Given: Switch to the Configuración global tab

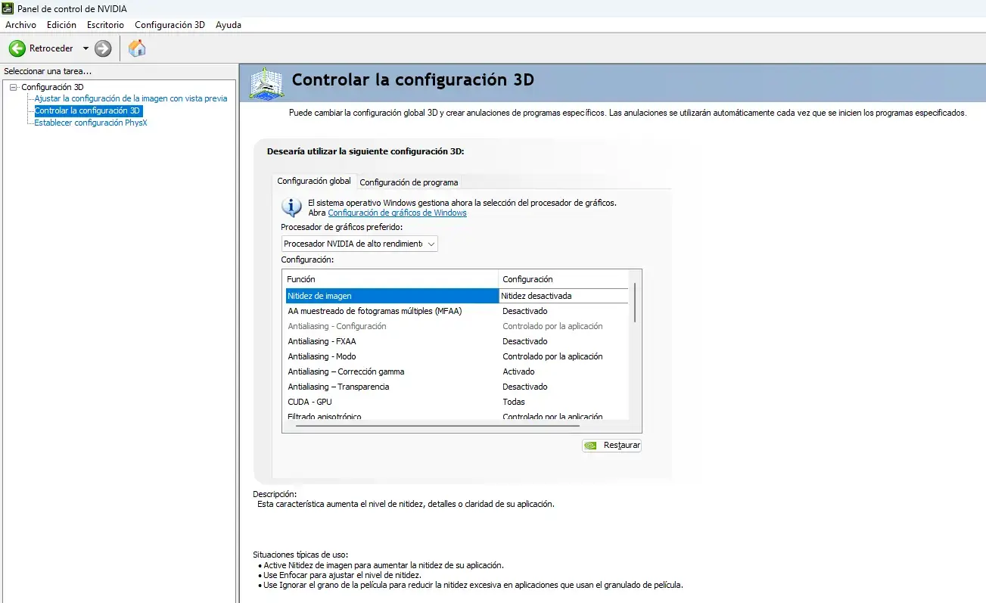Looking at the screenshot, I should tap(314, 182).
